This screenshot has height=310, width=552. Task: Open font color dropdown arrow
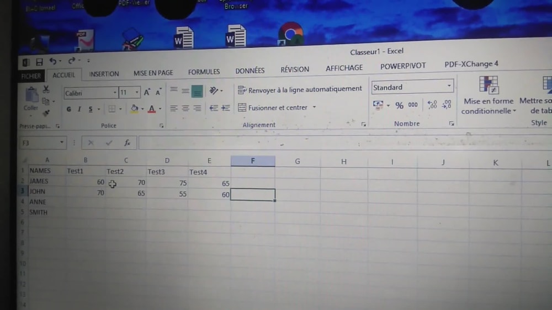point(160,109)
